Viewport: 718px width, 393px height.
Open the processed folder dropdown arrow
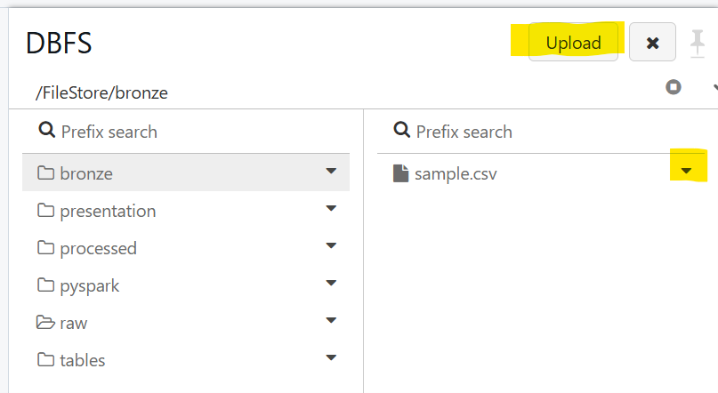click(331, 245)
